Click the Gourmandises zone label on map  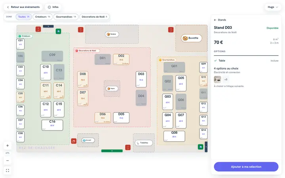click(x=167, y=60)
